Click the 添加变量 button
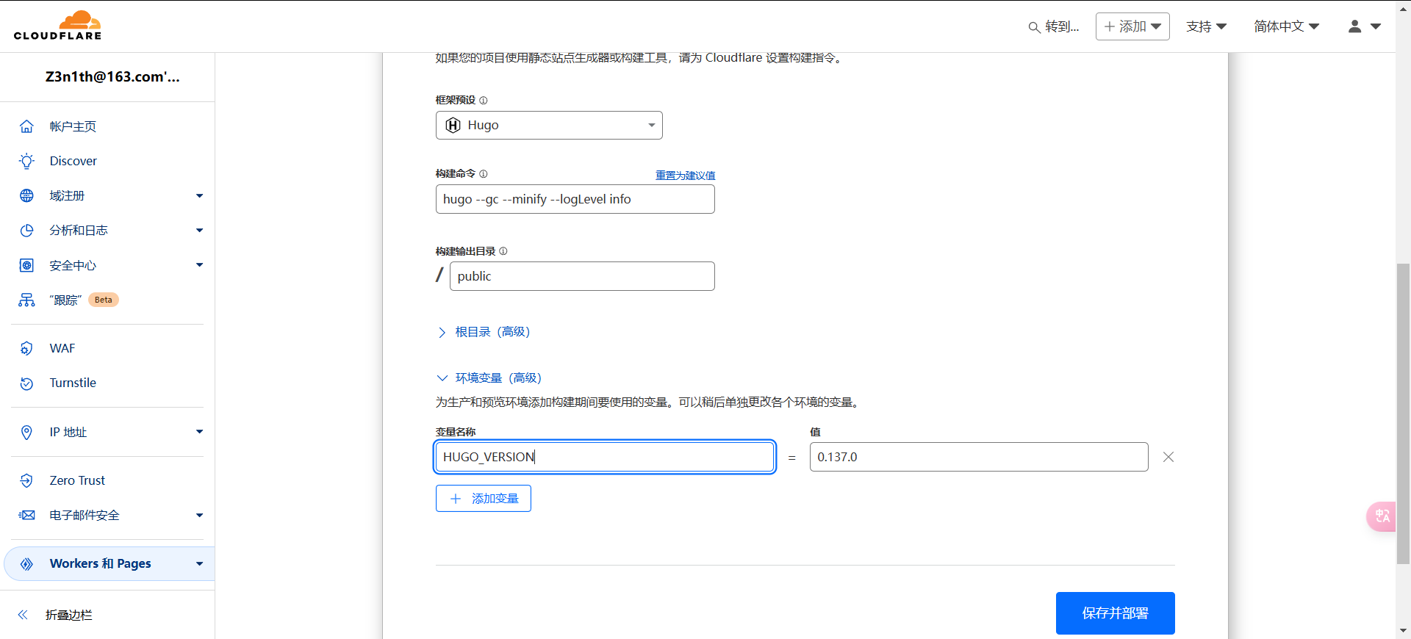Viewport: 1411px width, 639px height. (x=483, y=499)
